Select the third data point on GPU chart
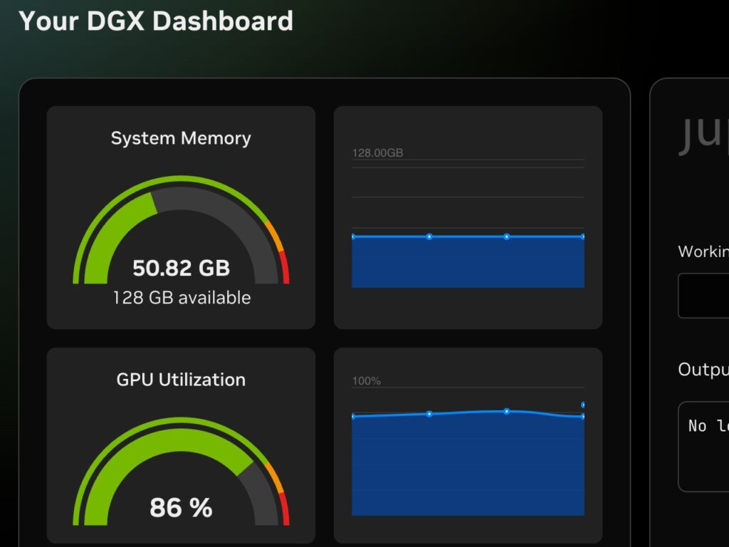 click(506, 411)
